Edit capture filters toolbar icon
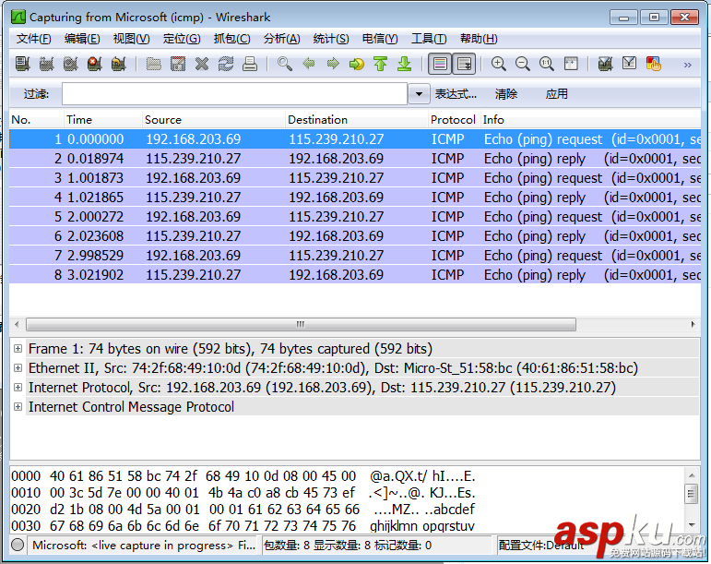This screenshot has width=711, height=564. 605,64
